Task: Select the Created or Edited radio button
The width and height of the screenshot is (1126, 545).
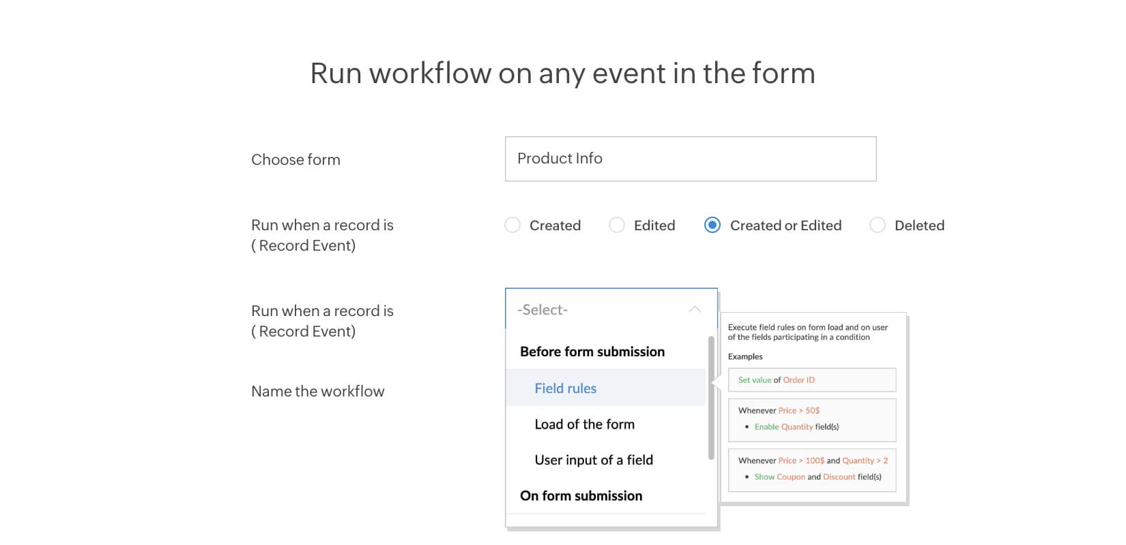Action: (x=712, y=225)
